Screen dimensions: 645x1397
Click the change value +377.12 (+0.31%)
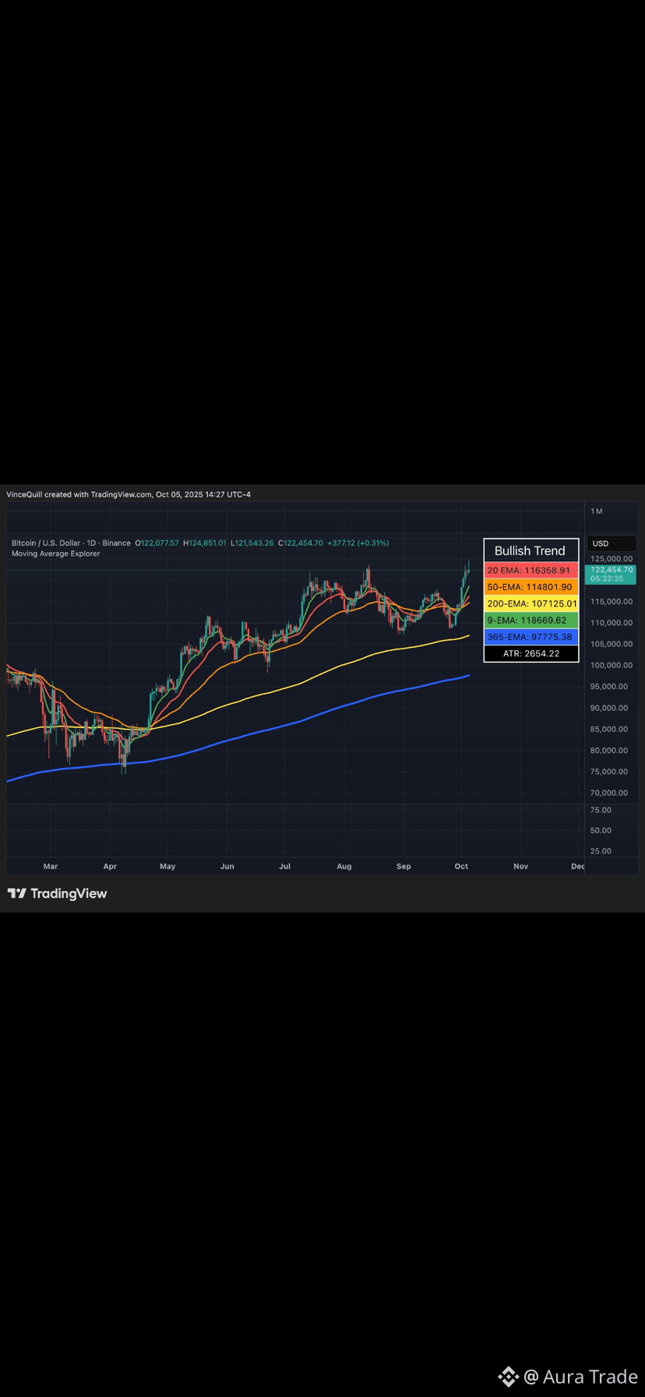pyautogui.click(x=358, y=543)
